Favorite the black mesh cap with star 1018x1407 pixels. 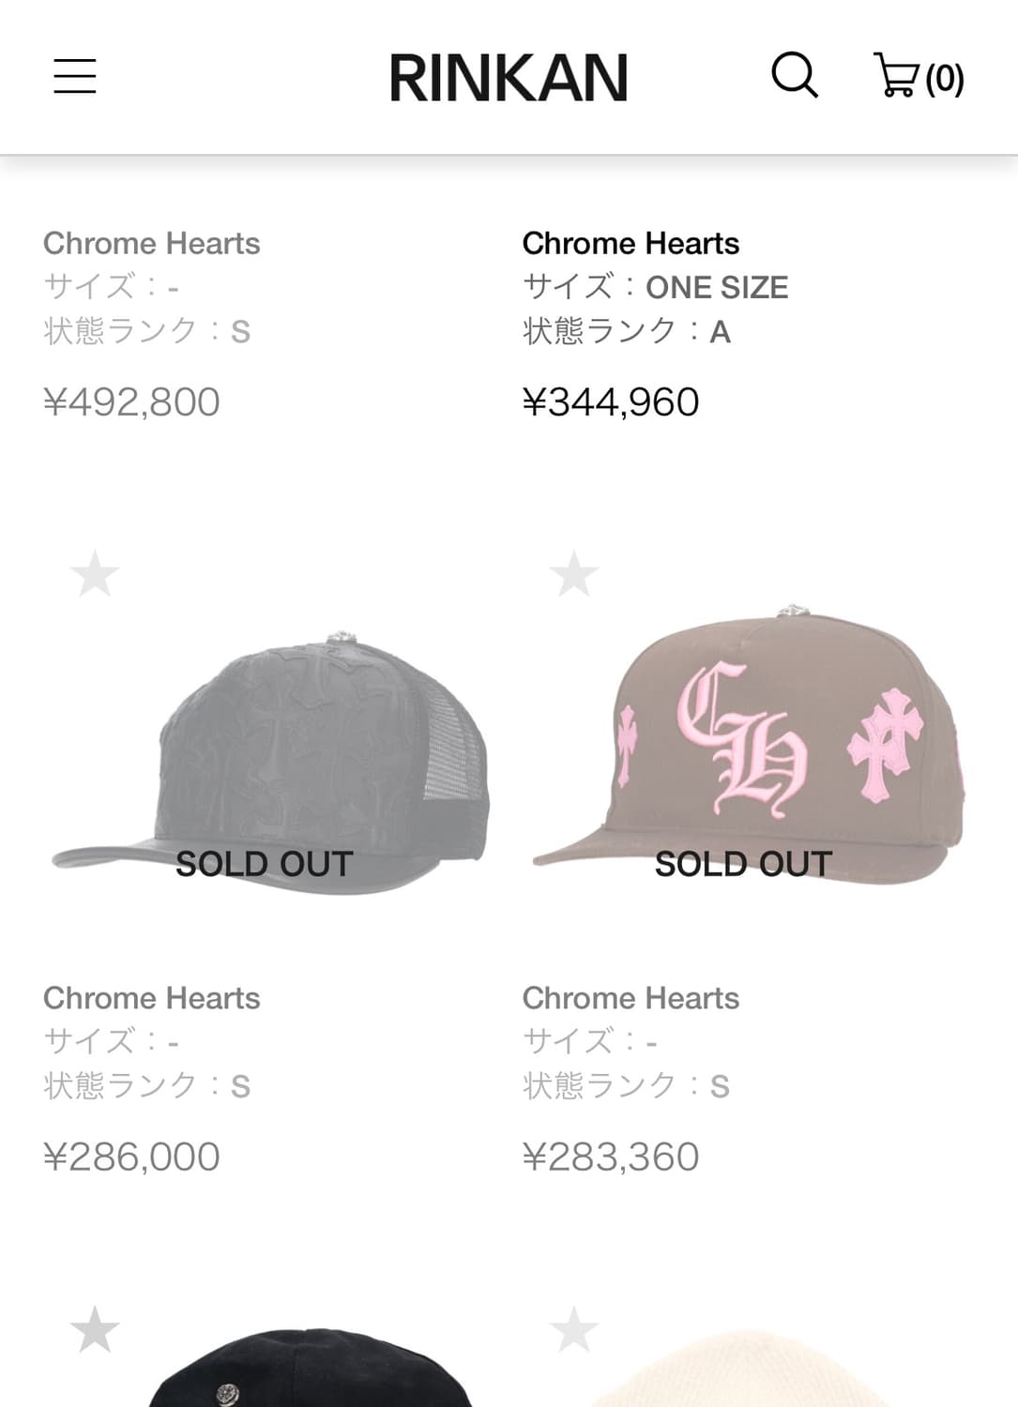tap(95, 574)
